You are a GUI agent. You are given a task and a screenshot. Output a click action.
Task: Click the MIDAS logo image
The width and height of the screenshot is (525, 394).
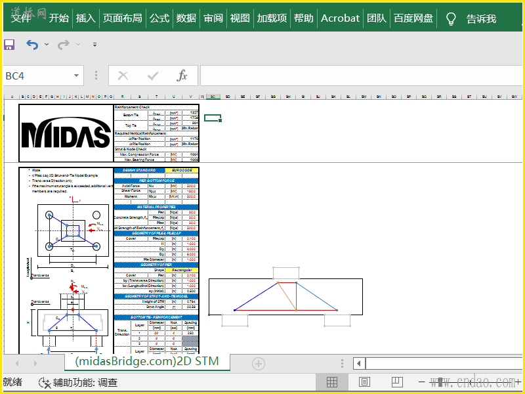click(x=66, y=133)
